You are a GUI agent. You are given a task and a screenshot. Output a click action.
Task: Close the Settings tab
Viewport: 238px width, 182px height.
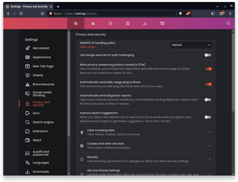51,7
